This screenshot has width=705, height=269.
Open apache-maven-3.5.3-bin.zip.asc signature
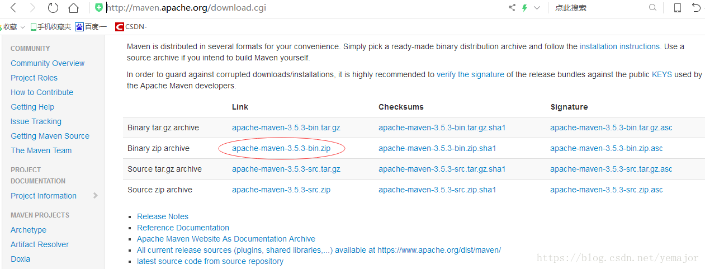(607, 148)
